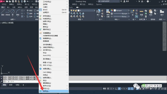The width and height of the screenshot is (167, 94).
Task: Click the Plot printer icon in quick access toolbar
Action: (25, 1)
